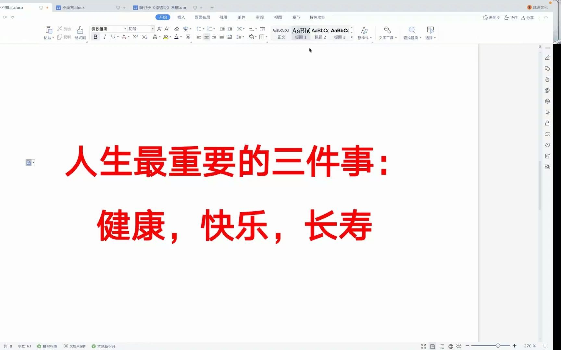Click Find and Replace (查找替换) magnifier
Screen dimensions: 561x350
click(x=412, y=30)
